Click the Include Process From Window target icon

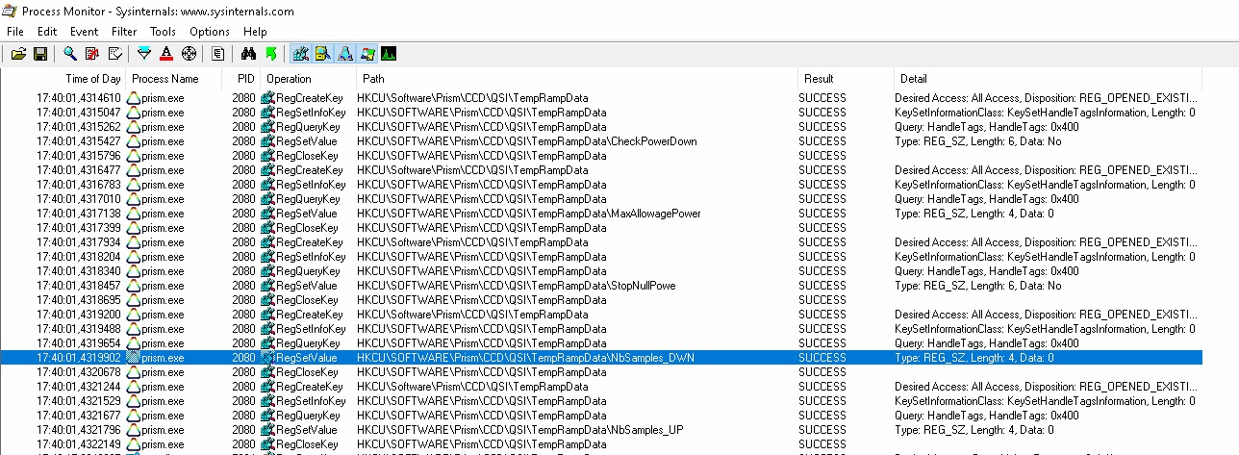pos(189,54)
